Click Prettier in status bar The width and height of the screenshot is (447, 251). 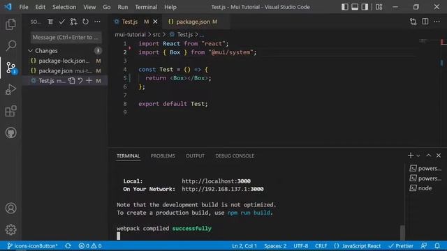click(x=401, y=246)
